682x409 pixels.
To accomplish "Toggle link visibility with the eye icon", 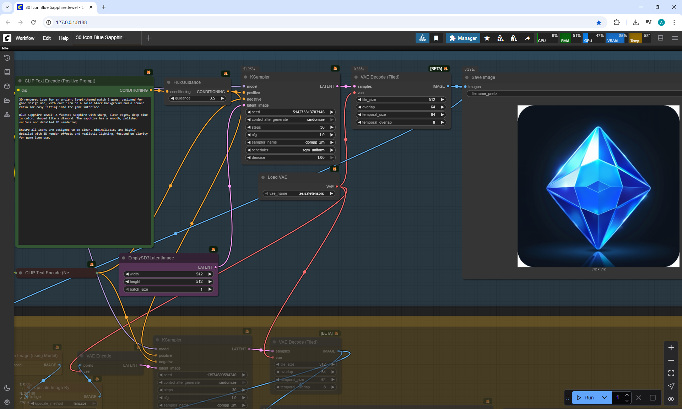I will 671,399.
